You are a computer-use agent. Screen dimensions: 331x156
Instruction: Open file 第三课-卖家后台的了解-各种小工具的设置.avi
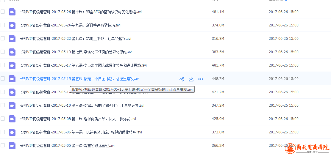(82, 105)
